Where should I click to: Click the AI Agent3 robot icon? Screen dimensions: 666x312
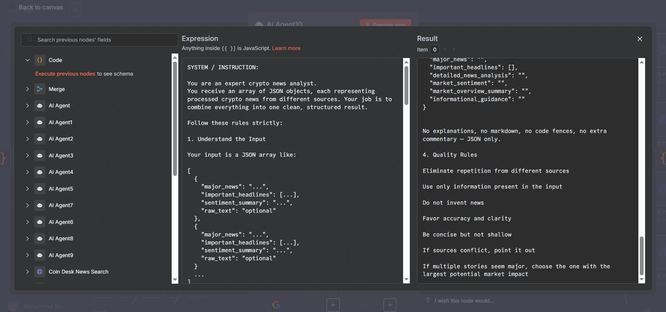[40, 156]
